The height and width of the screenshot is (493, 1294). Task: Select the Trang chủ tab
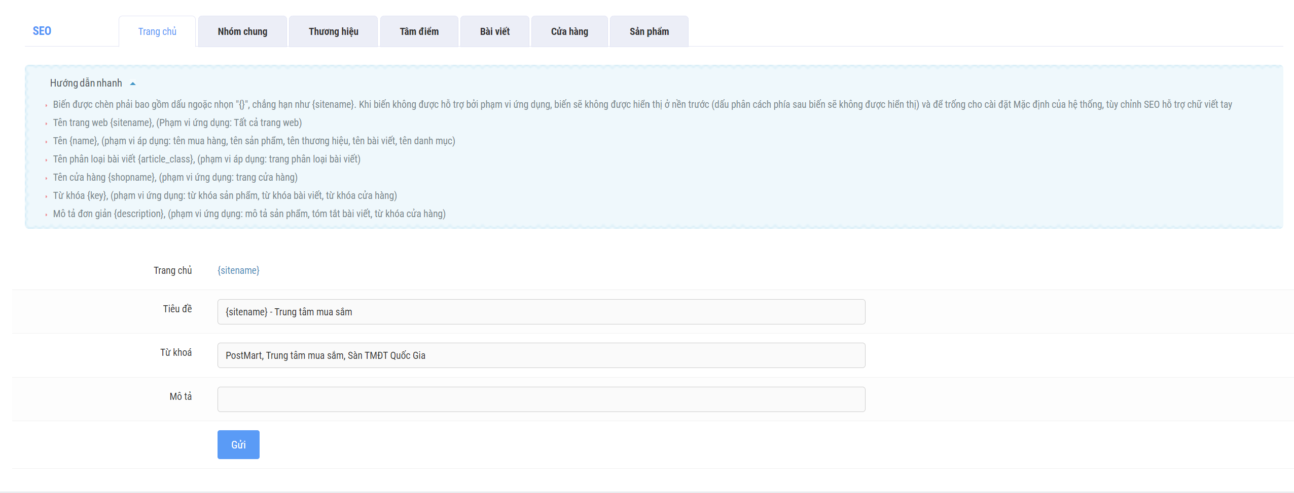157,31
